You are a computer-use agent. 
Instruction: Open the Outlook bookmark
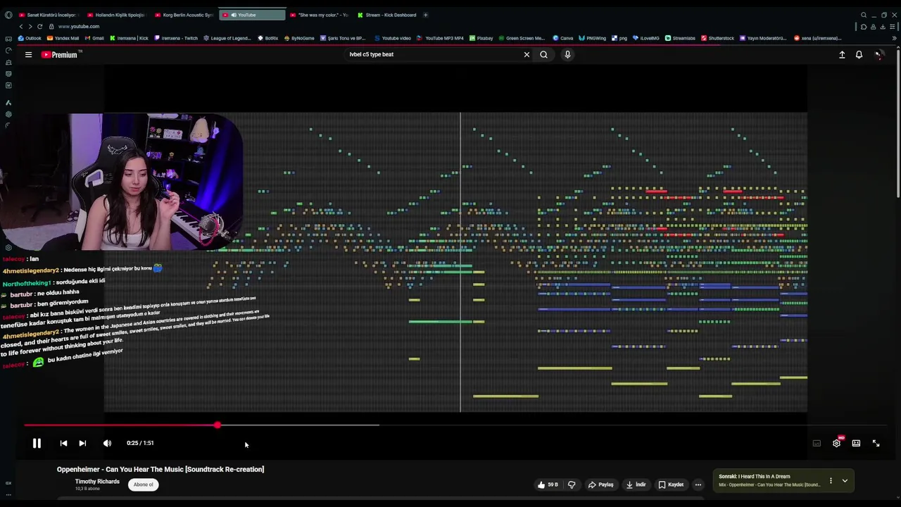(x=30, y=38)
